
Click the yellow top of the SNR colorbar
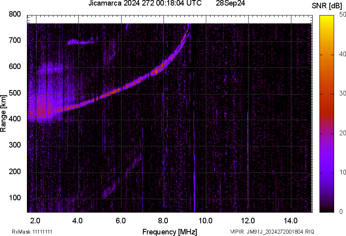(327, 18)
